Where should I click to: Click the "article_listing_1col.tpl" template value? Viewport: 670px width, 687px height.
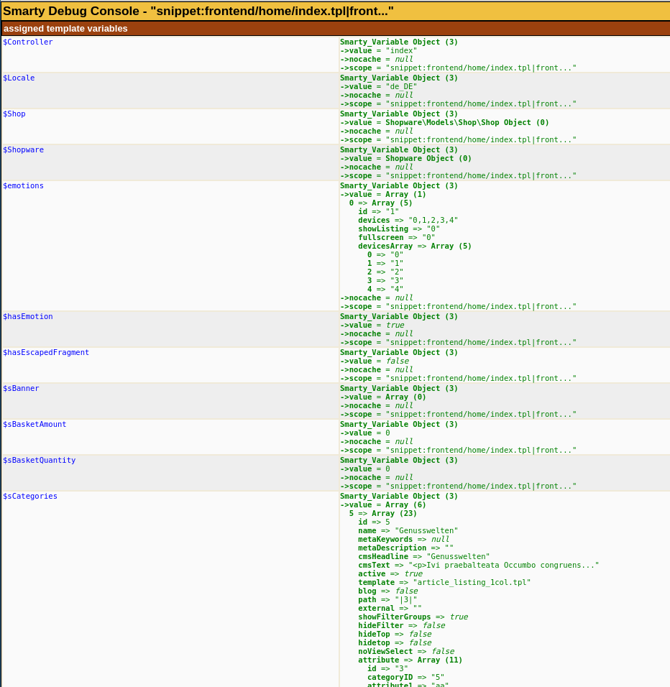point(472,582)
